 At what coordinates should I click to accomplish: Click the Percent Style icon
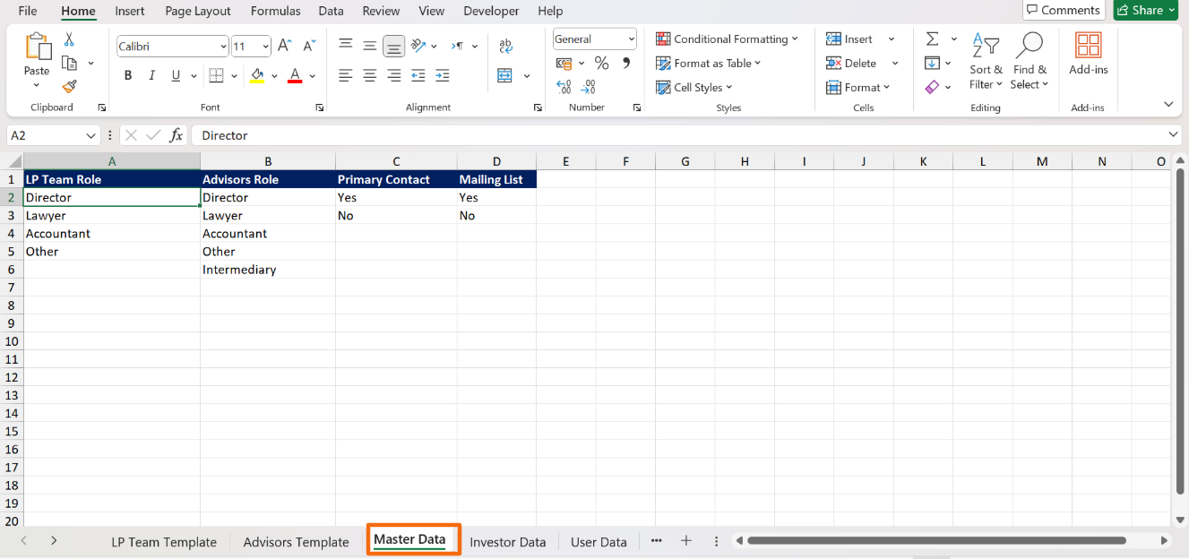click(601, 63)
